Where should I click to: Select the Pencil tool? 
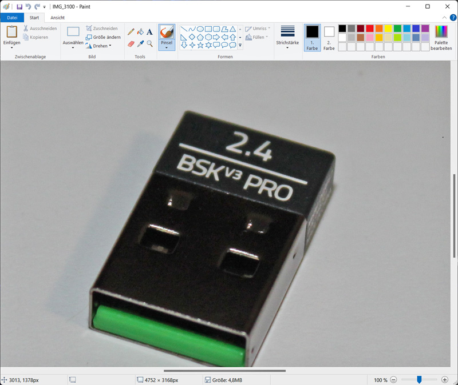[x=131, y=32]
